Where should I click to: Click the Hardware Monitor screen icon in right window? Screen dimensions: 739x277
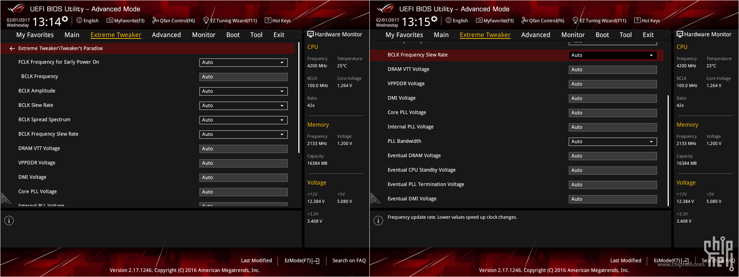click(680, 34)
